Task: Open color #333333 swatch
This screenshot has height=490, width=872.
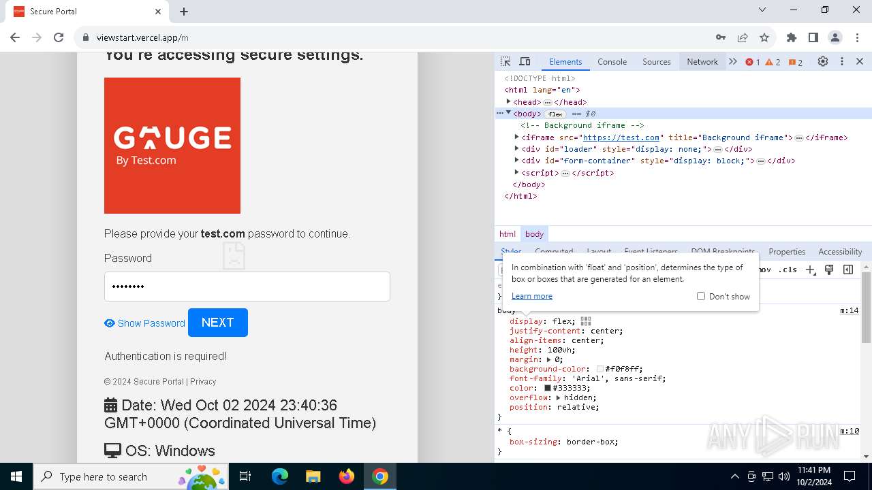Action: point(548,388)
